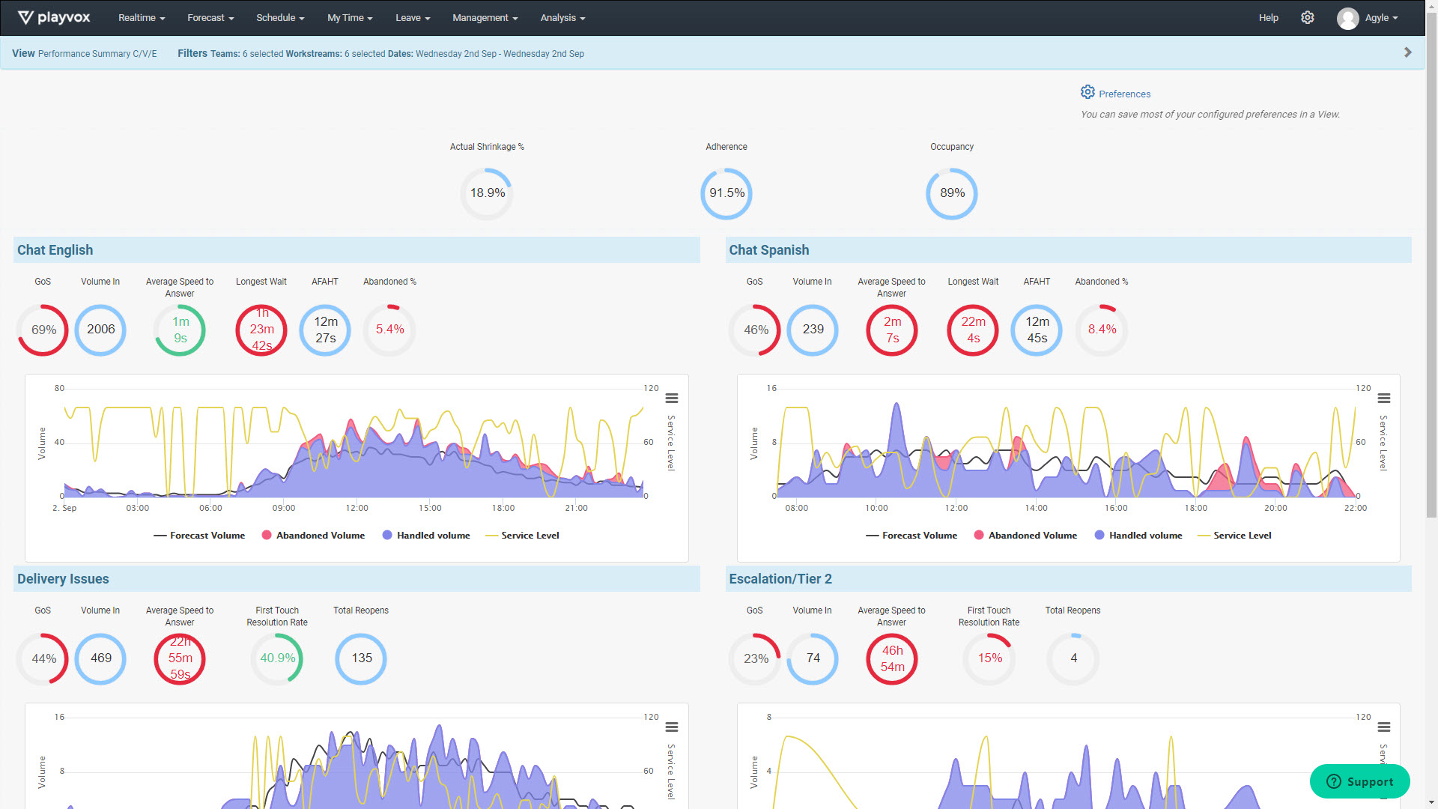Image resolution: width=1438 pixels, height=809 pixels.
Task: Open the Analysis menu
Action: 562,17
